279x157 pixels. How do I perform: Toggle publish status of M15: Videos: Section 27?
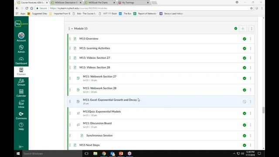click(x=245, y=58)
